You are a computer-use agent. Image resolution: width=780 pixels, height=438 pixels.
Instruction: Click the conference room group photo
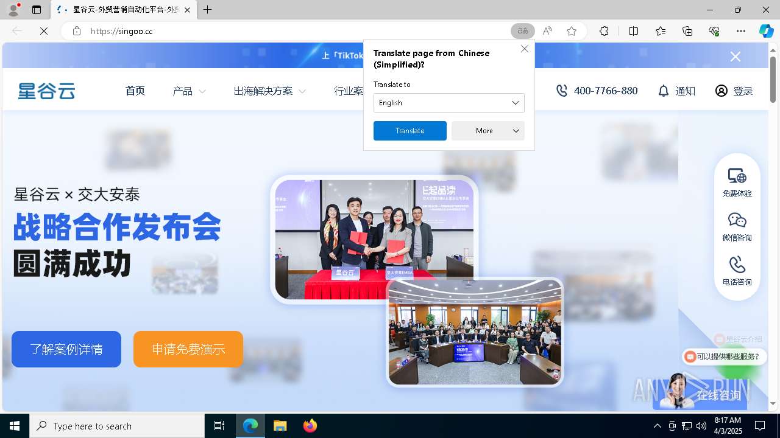click(x=475, y=332)
